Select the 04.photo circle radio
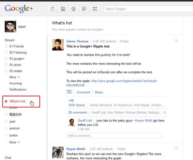Image resolution: width=193 pixels, height=160 pixels. (x=6, y=65)
